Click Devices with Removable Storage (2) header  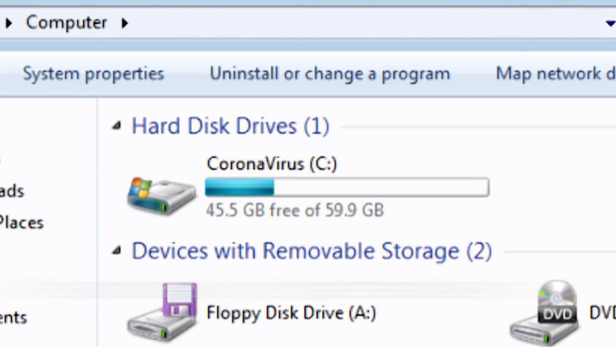pos(311,251)
